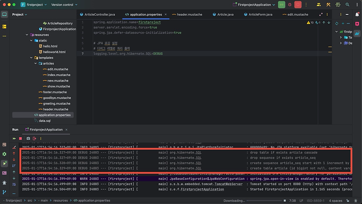Open the pink AI Assistant tool window icon
Image resolution: width=362 pixels, height=204 pixels.
point(357,24)
